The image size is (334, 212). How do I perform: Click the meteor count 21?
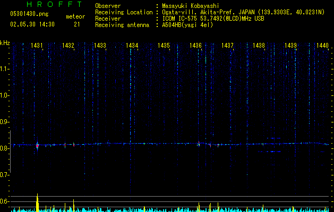click(x=76, y=24)
